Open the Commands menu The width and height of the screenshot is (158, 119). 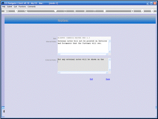tap(32, 6)
